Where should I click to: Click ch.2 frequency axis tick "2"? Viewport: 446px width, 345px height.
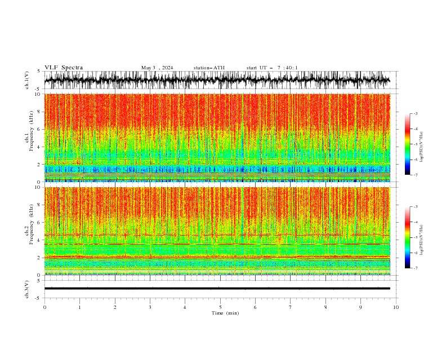pos(39,258)
